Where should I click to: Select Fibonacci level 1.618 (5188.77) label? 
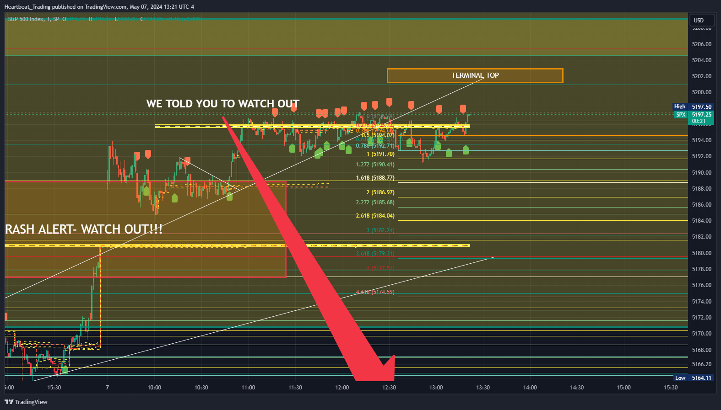click(375, 178)
